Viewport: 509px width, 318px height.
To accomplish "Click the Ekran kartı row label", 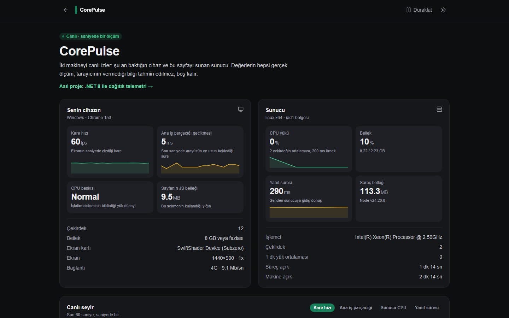I will (x=79, y=248).
